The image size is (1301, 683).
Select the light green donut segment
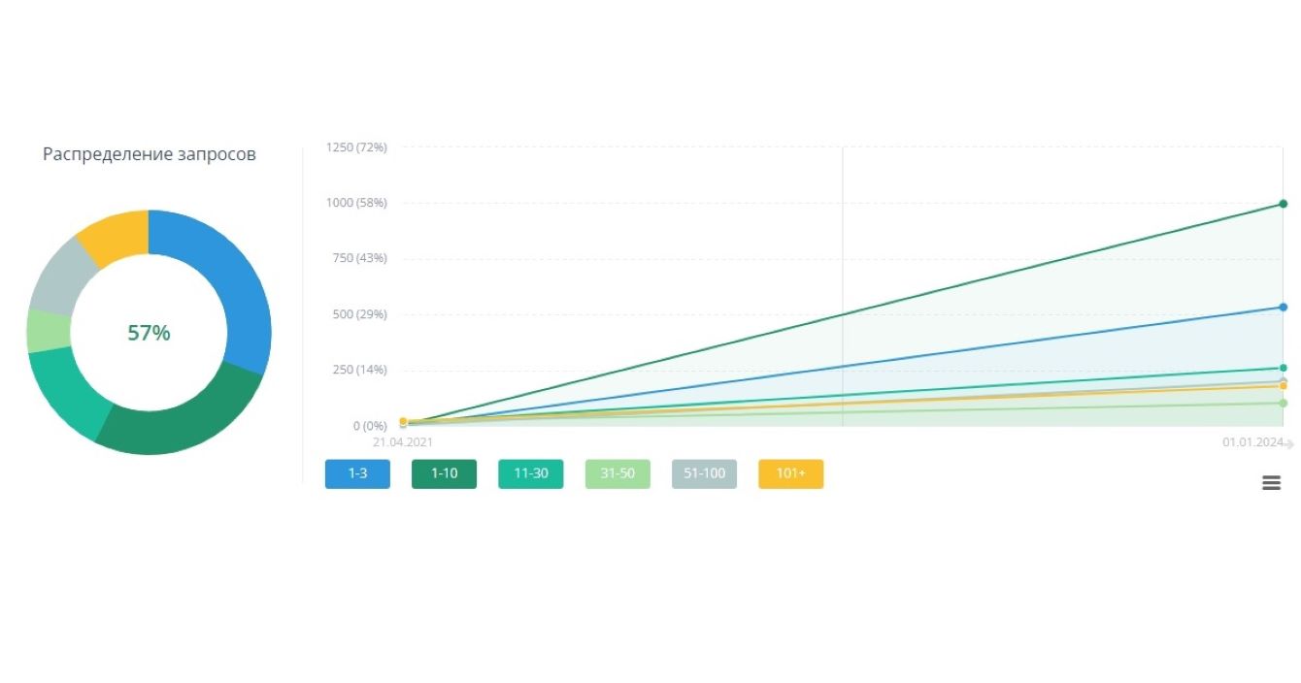(x=49, y=331)
